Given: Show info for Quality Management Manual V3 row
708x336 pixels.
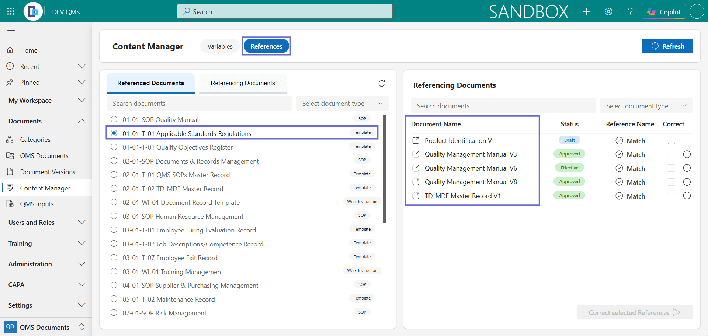Looking at the screenshot, I should pos(687,154).
